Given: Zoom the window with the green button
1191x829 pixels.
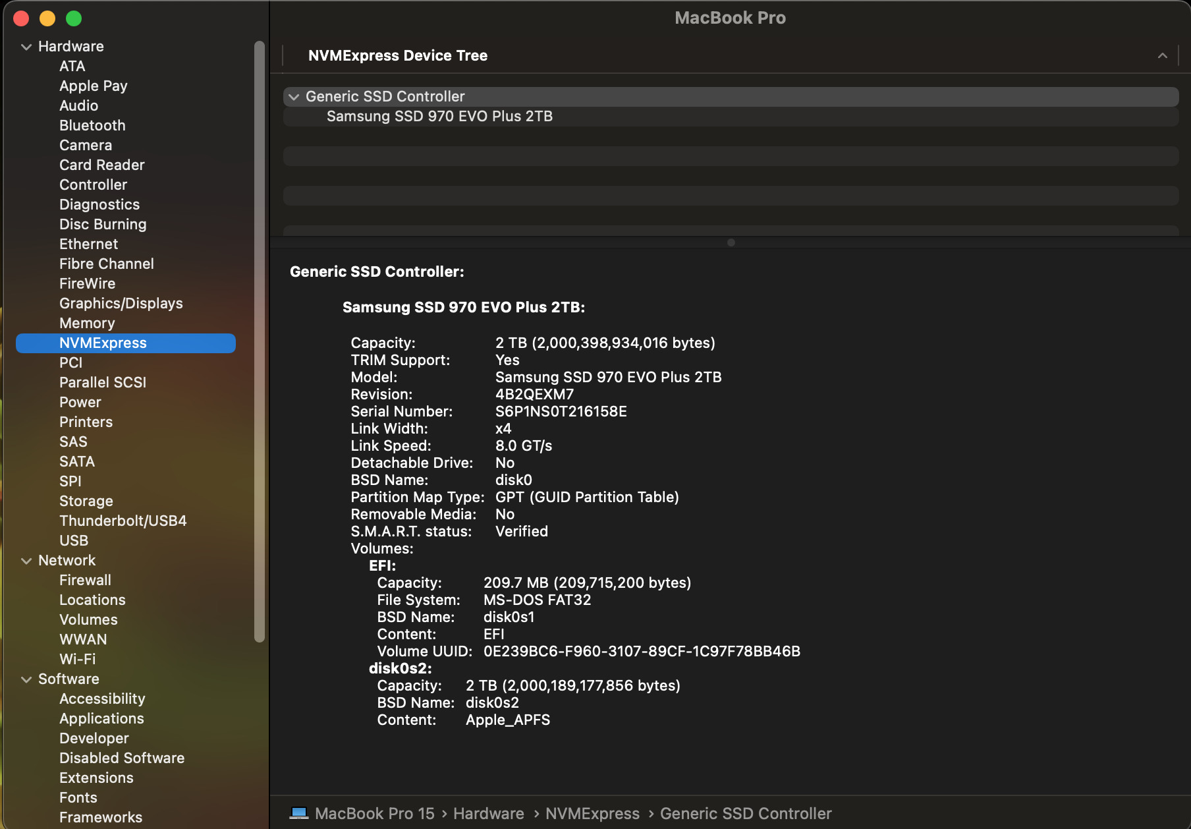Looking at the screenshot, I should coord(74,18).
